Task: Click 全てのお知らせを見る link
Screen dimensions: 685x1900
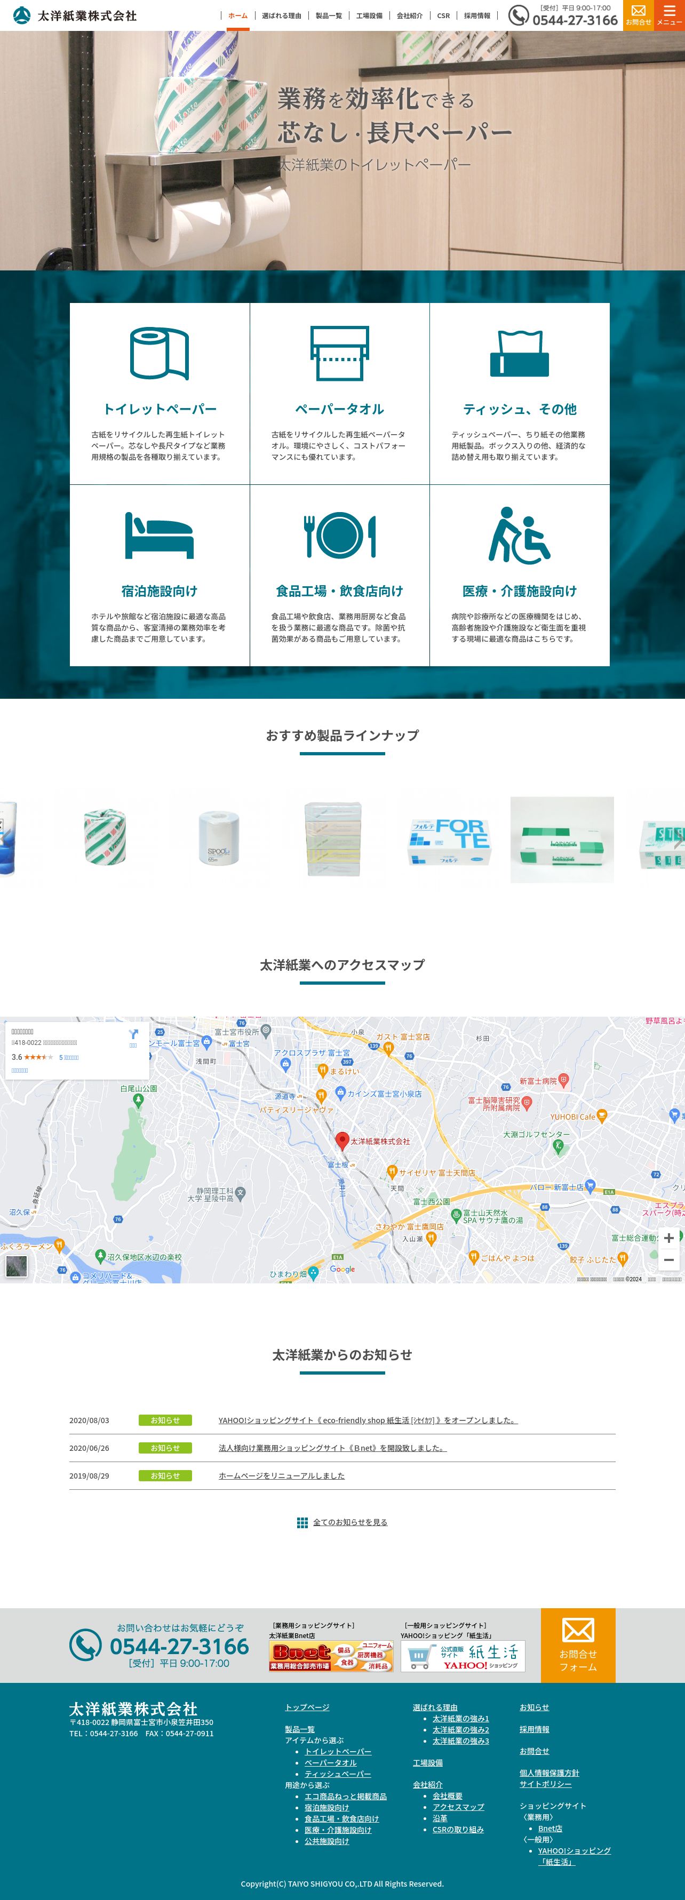Action: tap(351, 1522)
